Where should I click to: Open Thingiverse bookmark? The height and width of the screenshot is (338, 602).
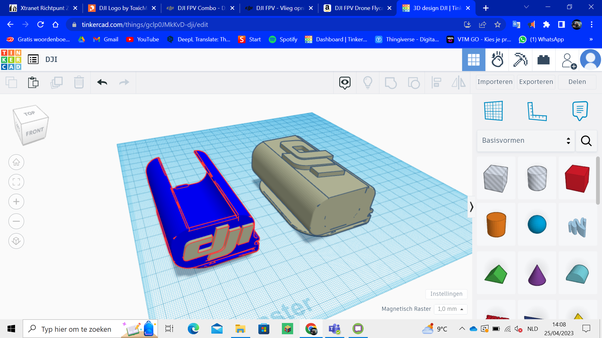tap(407, 39)
